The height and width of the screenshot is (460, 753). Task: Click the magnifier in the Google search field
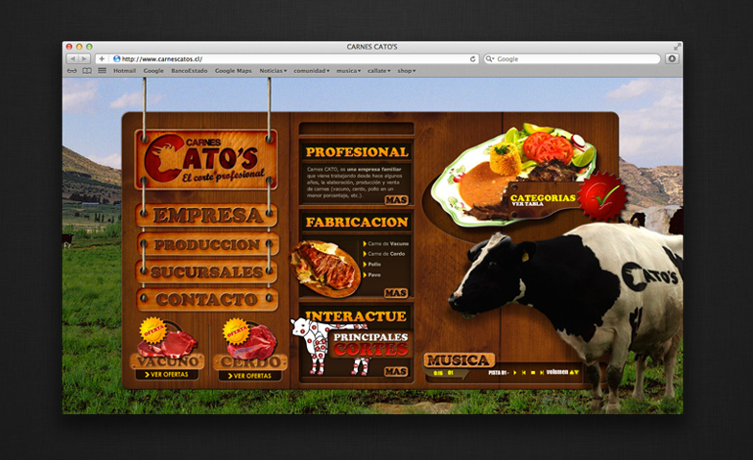coord(490,58)
